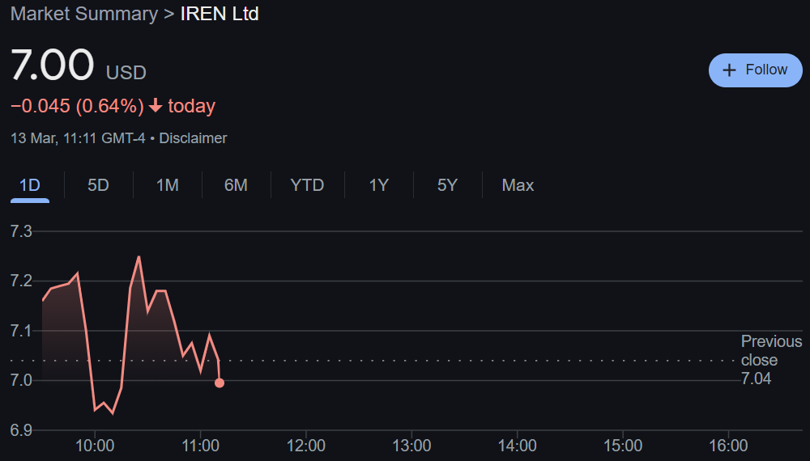The image size is (810, 461).
Task: Click the 7.2 price axis label
Action: 21,281
